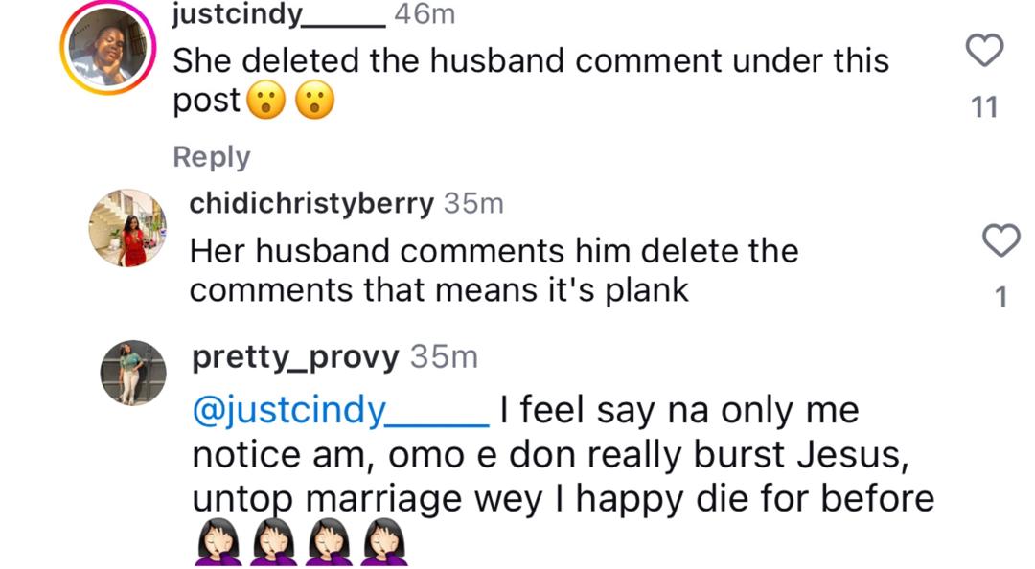The width and height of the screenshot is (1035, 569).
Task: Open the blue @justcindy_____ mention
Action: (x=341, y=411)
